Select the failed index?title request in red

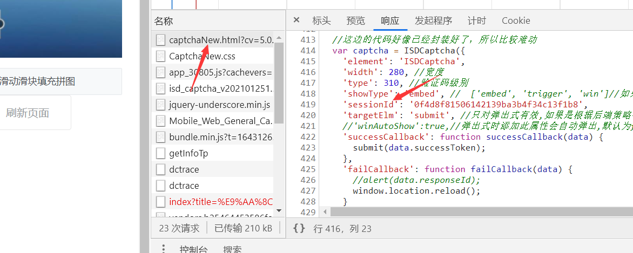(213, 202)
